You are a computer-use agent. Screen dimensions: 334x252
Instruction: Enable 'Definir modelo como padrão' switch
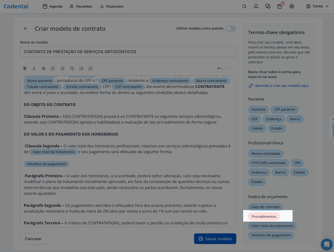[231, 28]
